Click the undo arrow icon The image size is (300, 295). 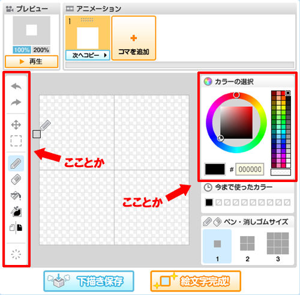[x=16, y=87]
